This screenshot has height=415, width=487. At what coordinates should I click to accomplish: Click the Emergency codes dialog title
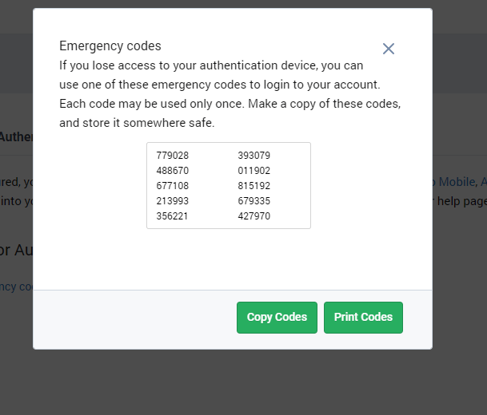point(110,46)
